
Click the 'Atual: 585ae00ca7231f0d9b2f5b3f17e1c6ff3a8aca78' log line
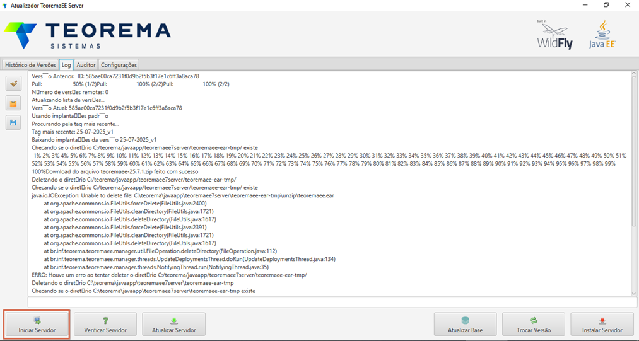(x=107, y=108)
